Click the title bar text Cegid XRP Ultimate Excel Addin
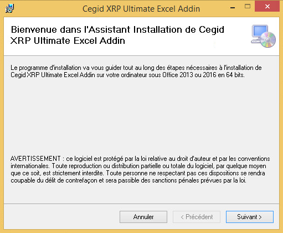The width and height of the screenshot is (283, 233). pyautogui.click(x=141, y=9)
